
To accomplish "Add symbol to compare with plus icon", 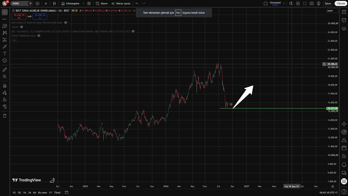I will pos(37,3).
